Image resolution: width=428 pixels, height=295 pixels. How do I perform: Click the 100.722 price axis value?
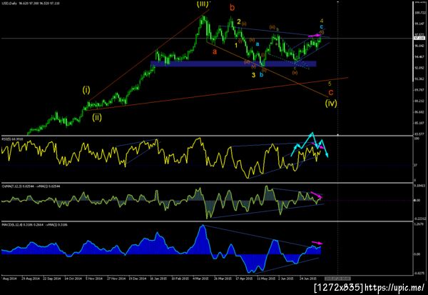(x=420, y=13)
